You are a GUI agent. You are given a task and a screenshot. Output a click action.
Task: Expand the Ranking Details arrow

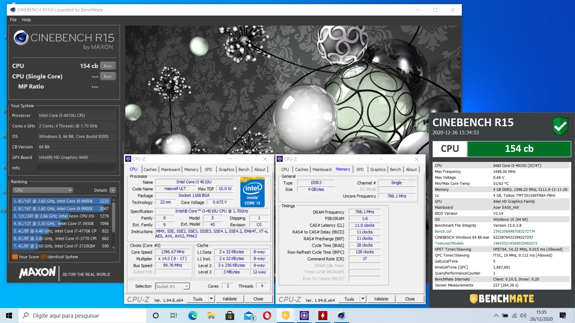[113, 190]
